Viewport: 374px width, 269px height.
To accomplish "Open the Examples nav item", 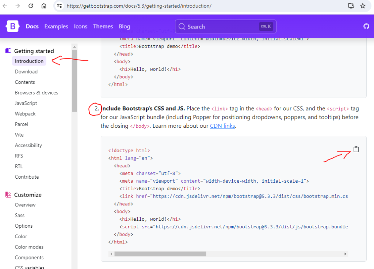I will [x=56, y=26].
